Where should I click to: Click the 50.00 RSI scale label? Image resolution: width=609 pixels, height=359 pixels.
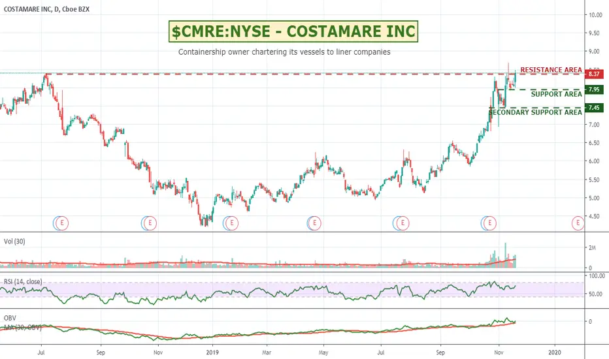point(595,294)
